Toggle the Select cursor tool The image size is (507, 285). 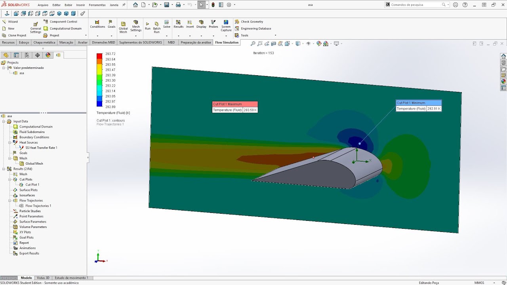tap(201, 5)
